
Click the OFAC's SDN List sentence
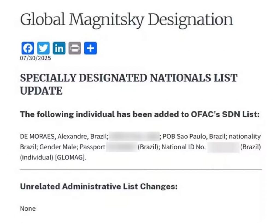coord(140,114)
